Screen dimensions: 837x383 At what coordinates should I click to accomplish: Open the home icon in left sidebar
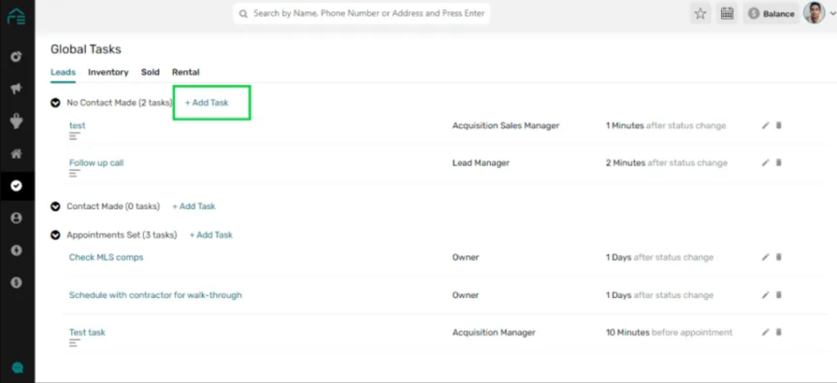pos(16,154)
